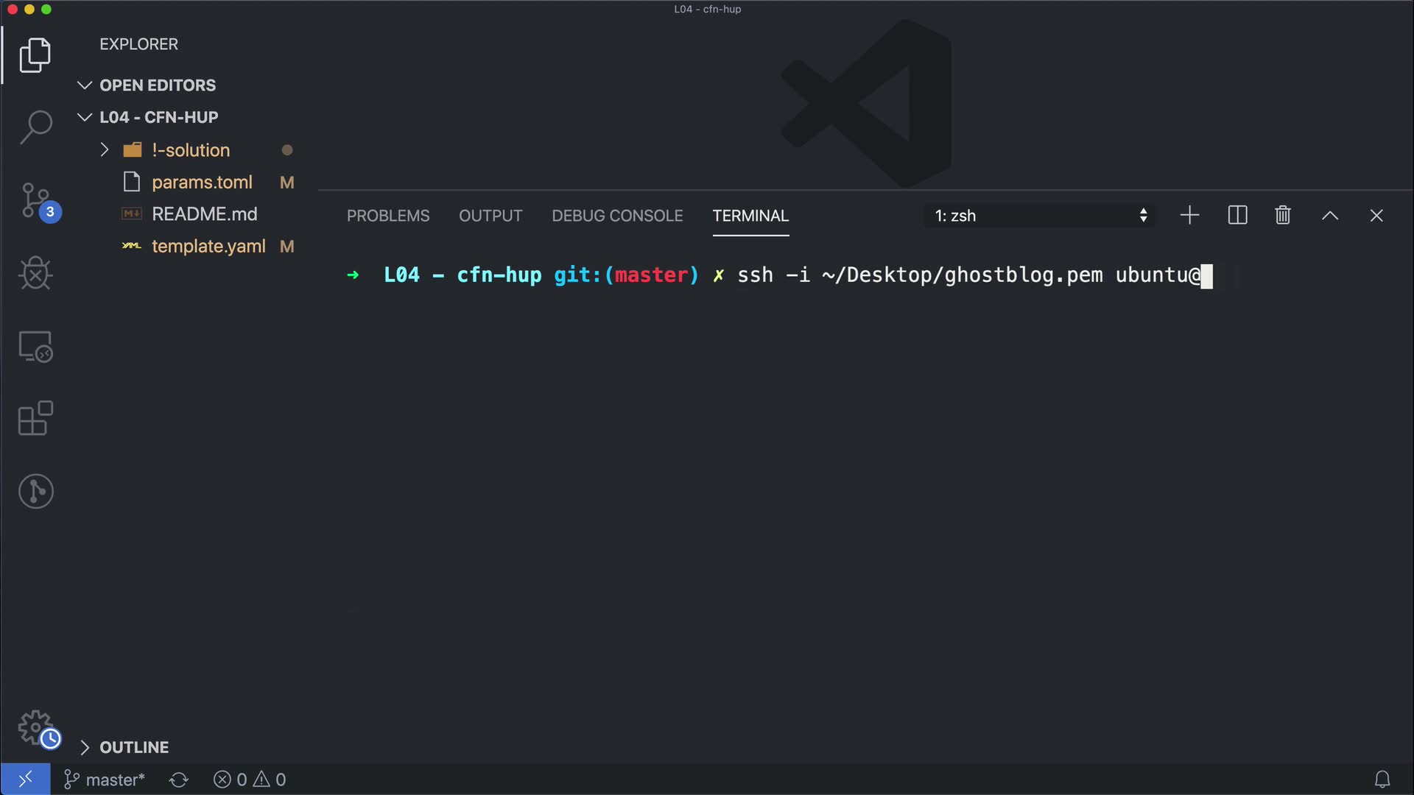Click the master* branch in status bar

[x=105, y=780]
